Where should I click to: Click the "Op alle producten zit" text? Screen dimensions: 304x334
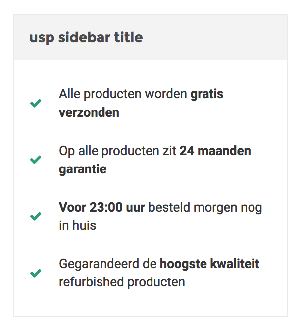tap(117, 151)
